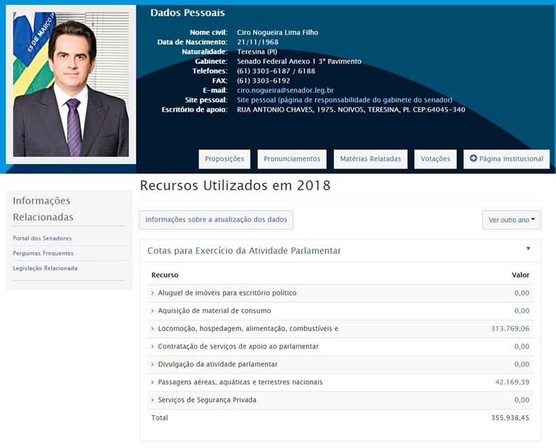Open the Site pessoal link
This screenshot has width=556, height=448.
(x=344, y=100)
